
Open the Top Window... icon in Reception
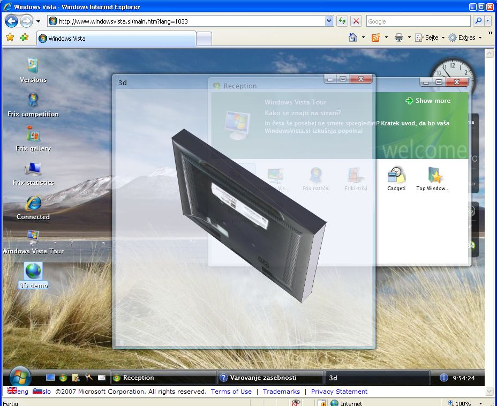coord(433,179)
